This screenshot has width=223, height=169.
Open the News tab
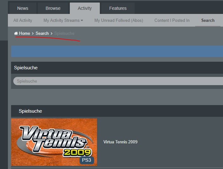(23, 8)
